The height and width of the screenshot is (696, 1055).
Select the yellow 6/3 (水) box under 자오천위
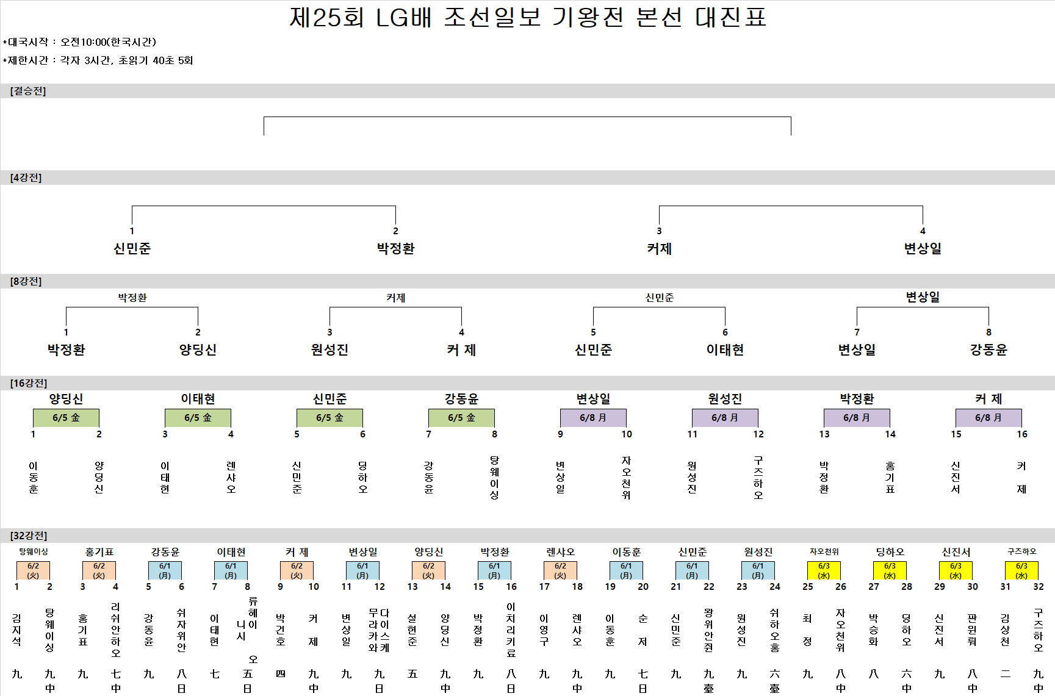click(x=824, y=571)
